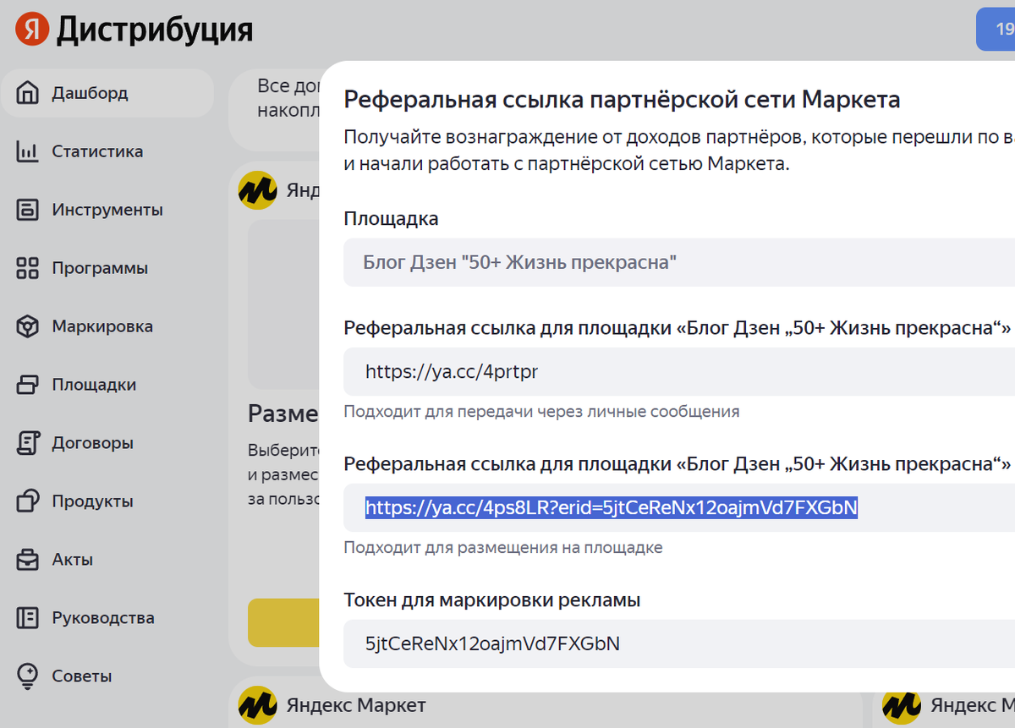
Task: Click the https://ya.cc/4prtpr link field
Action: (679, 371)
